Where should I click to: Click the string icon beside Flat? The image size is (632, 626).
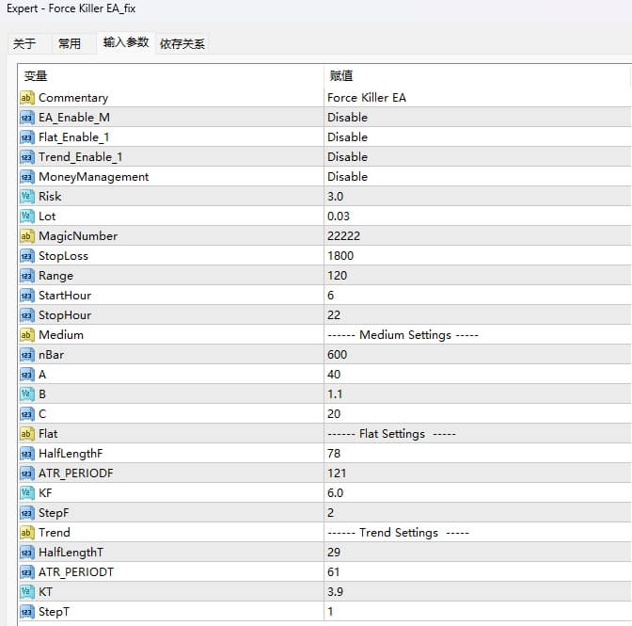(x=26, y=434)
